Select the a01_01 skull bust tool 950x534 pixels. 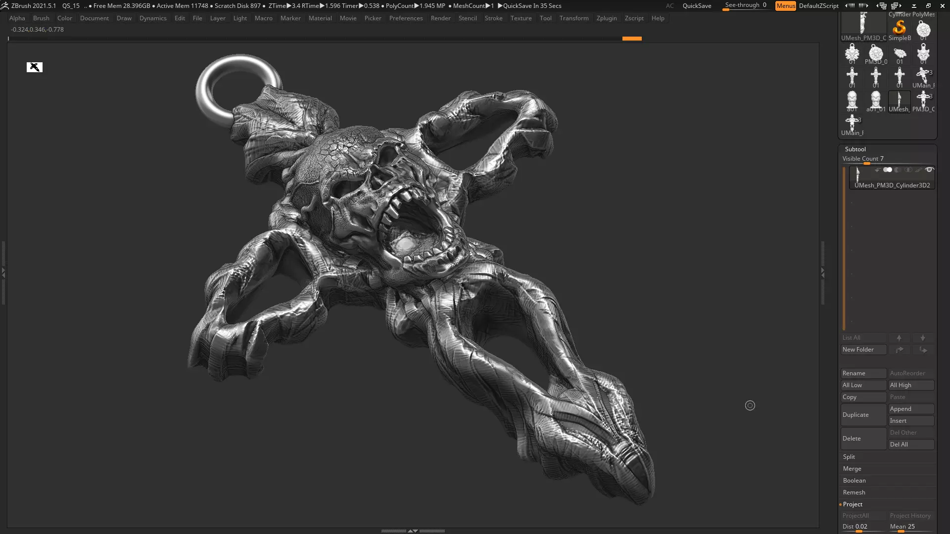876,101
